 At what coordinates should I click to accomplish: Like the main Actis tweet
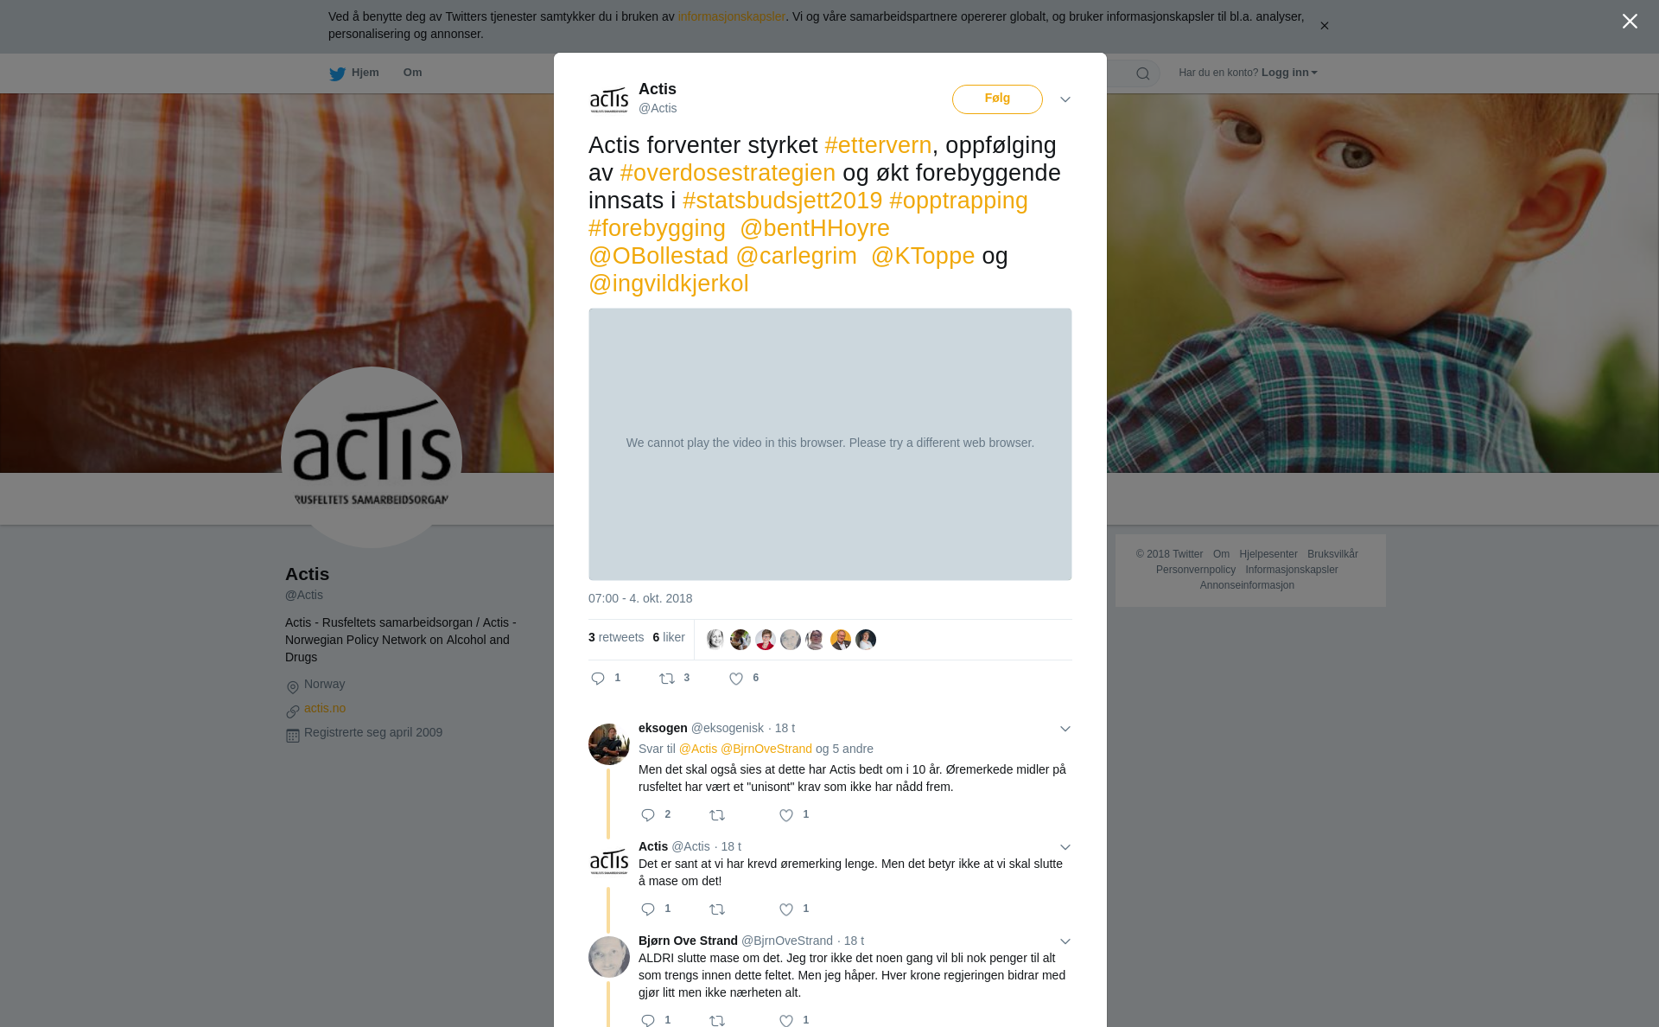click(x=736, y=679)
